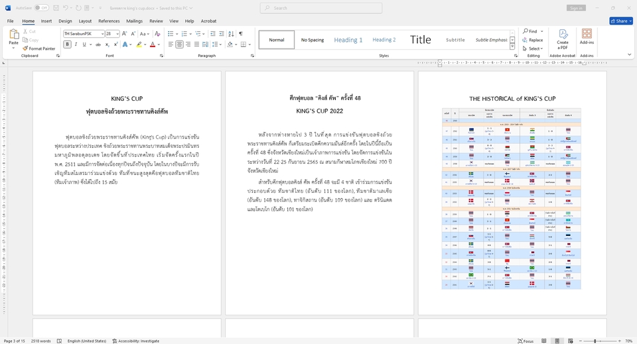Screen dimensions: 637x344
Task: Expand bullet list style options
Action: click(177, 34)
